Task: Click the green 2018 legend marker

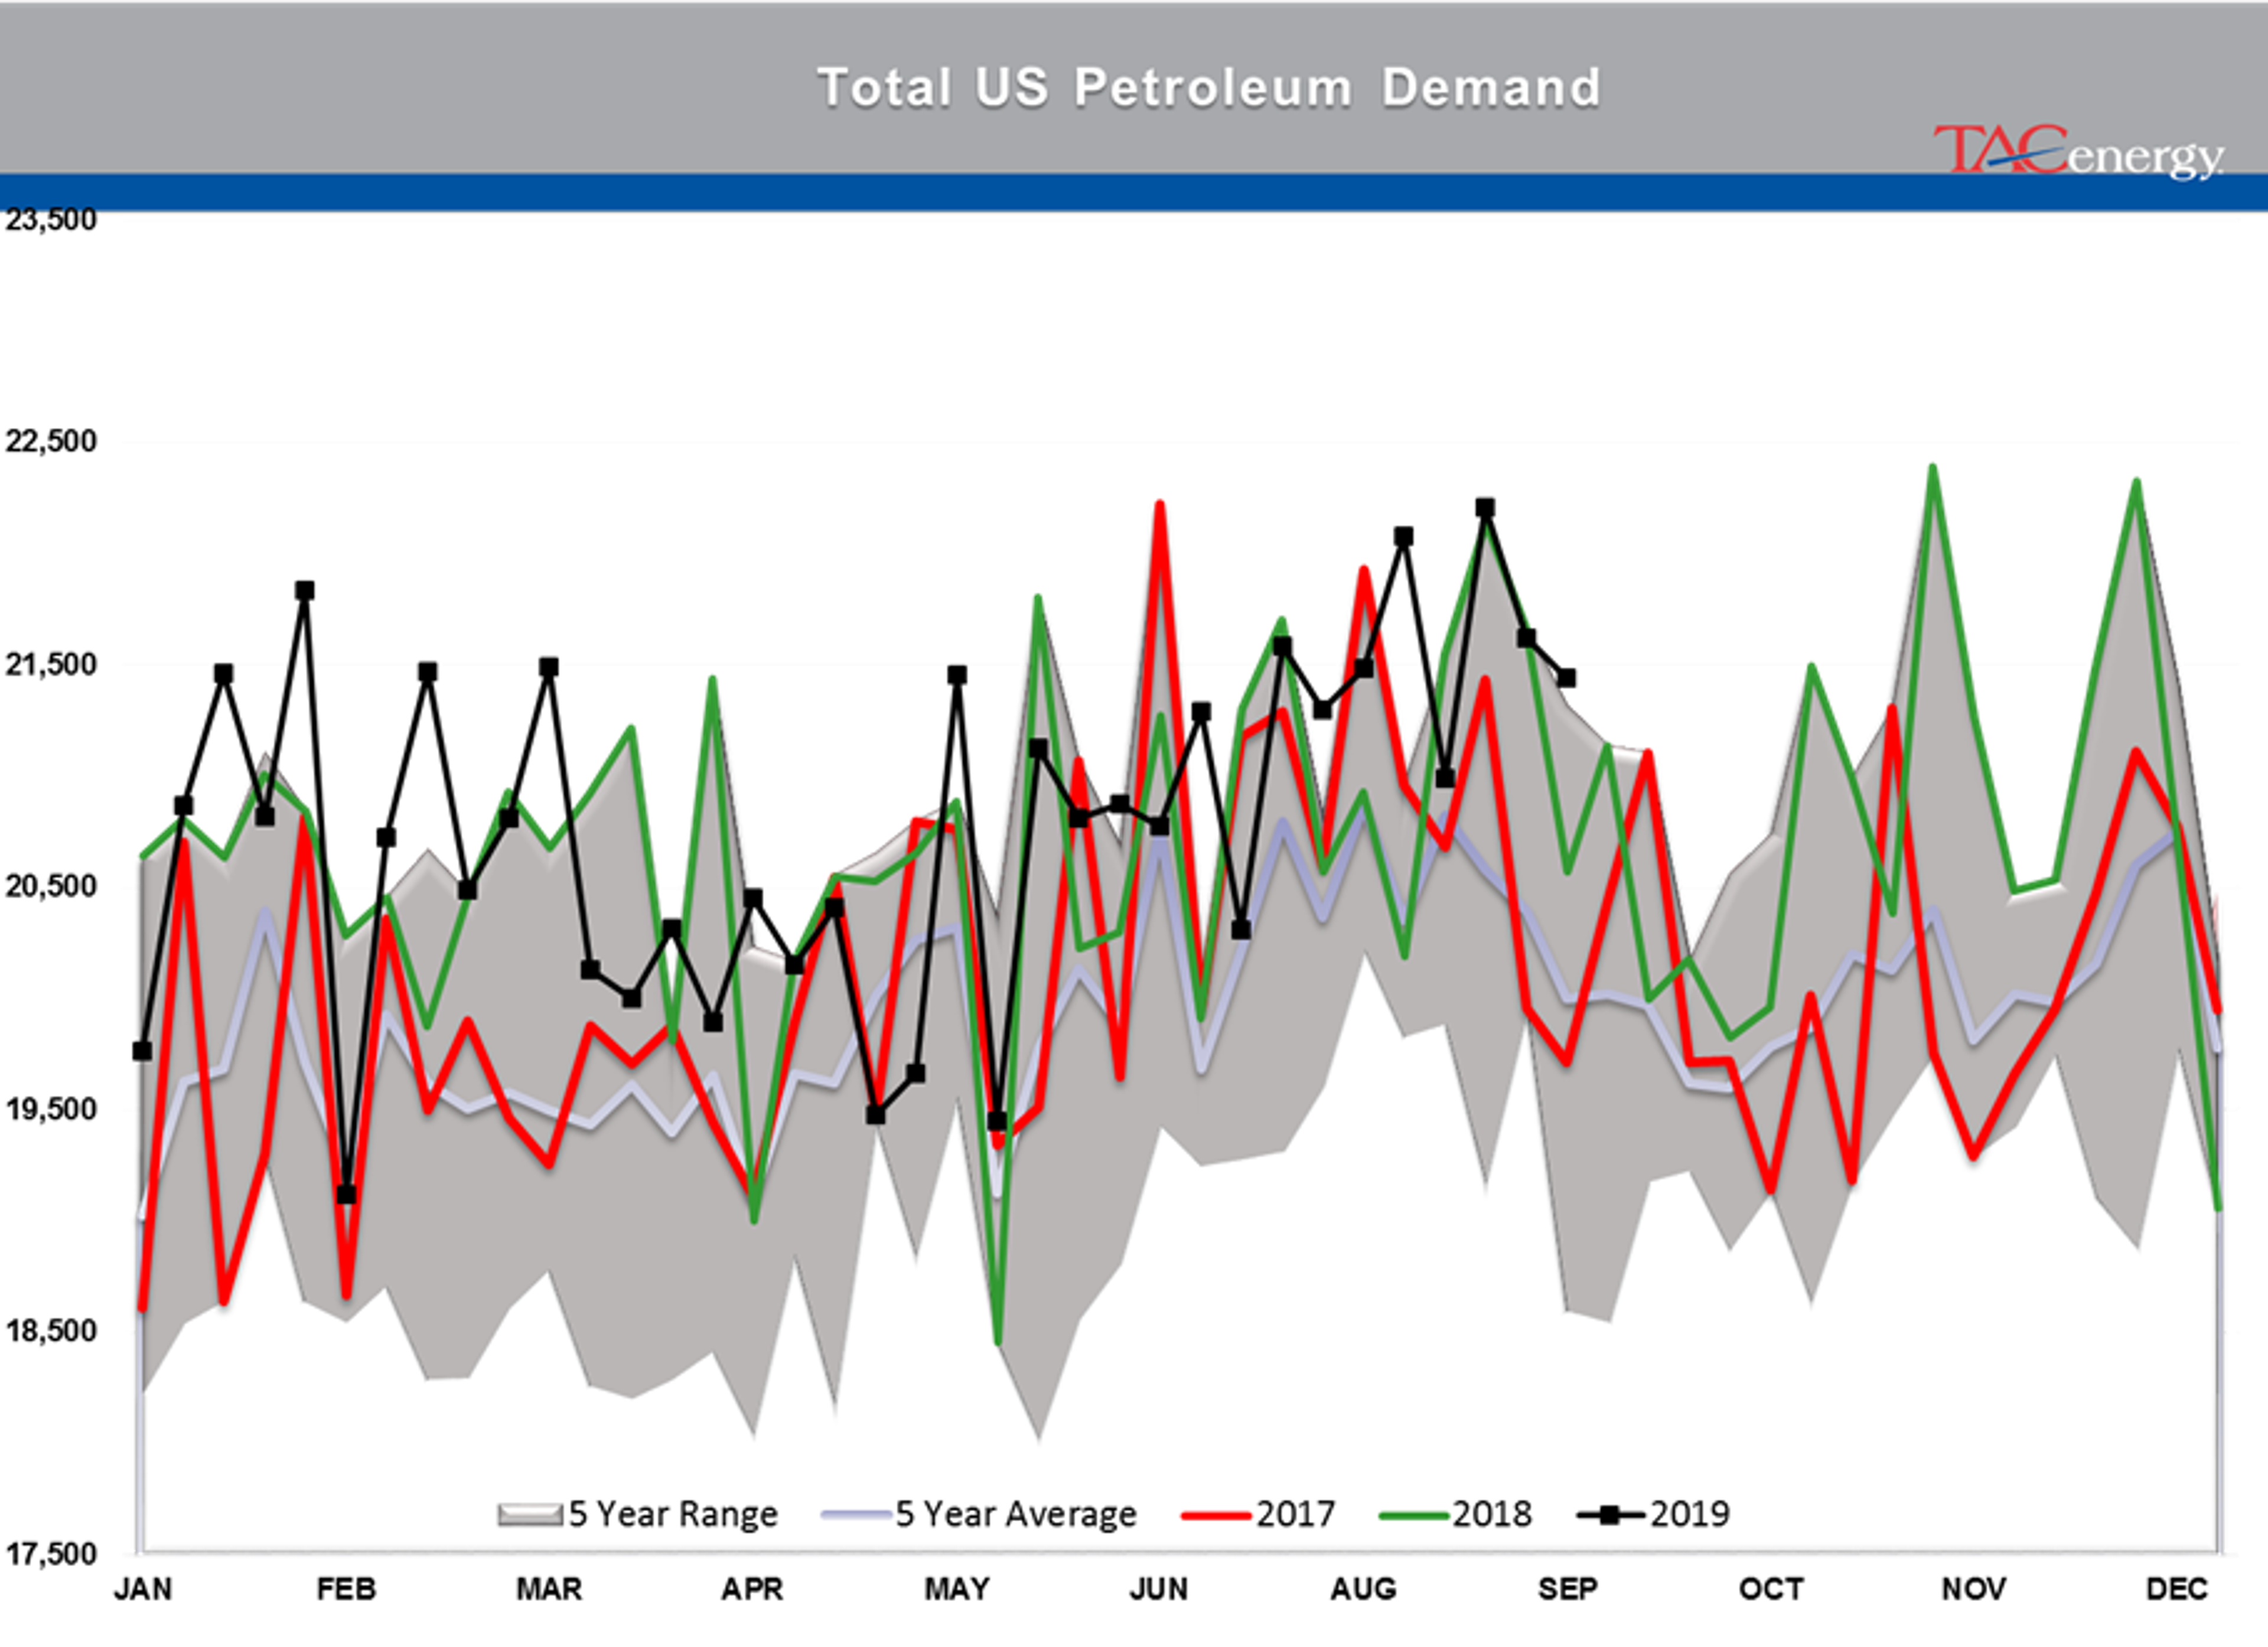Action: click(x=1413, y=1515)
